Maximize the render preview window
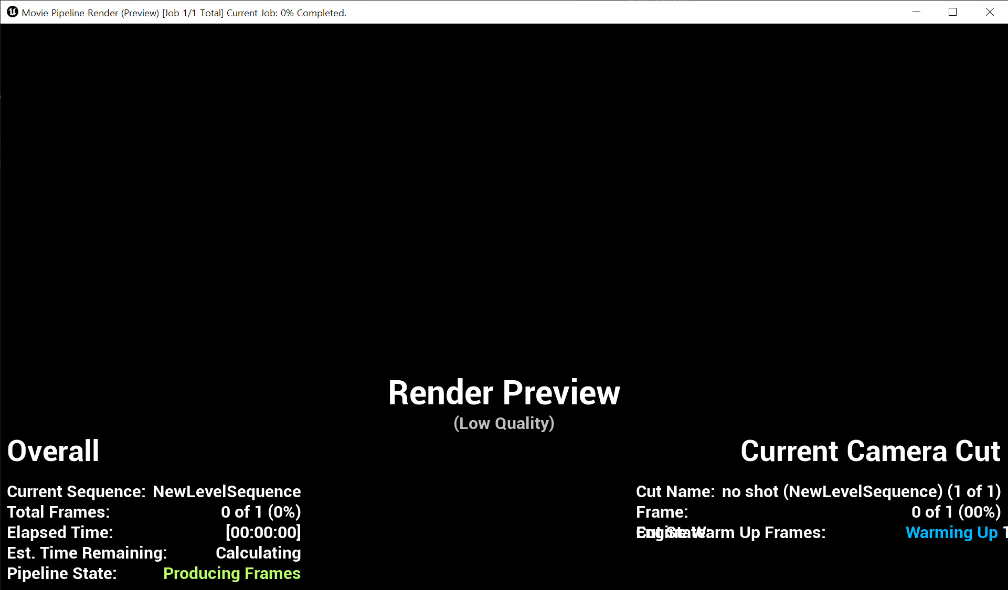Viewport: 1008px width, 590px height. click(x=952, y=12)
